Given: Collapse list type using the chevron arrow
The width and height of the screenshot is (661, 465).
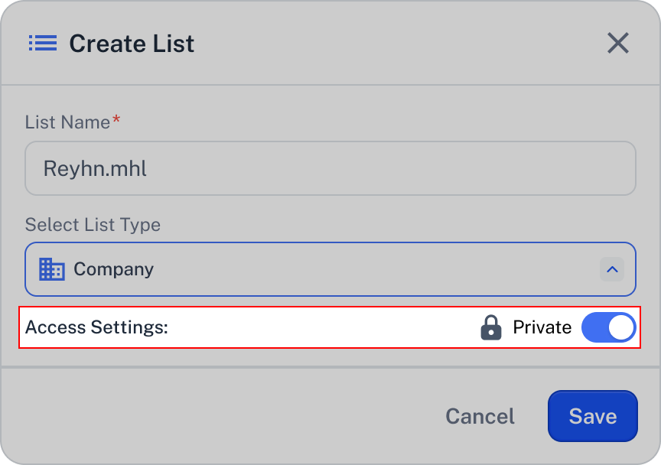Looking at the screenshot, I should point(612,269).
